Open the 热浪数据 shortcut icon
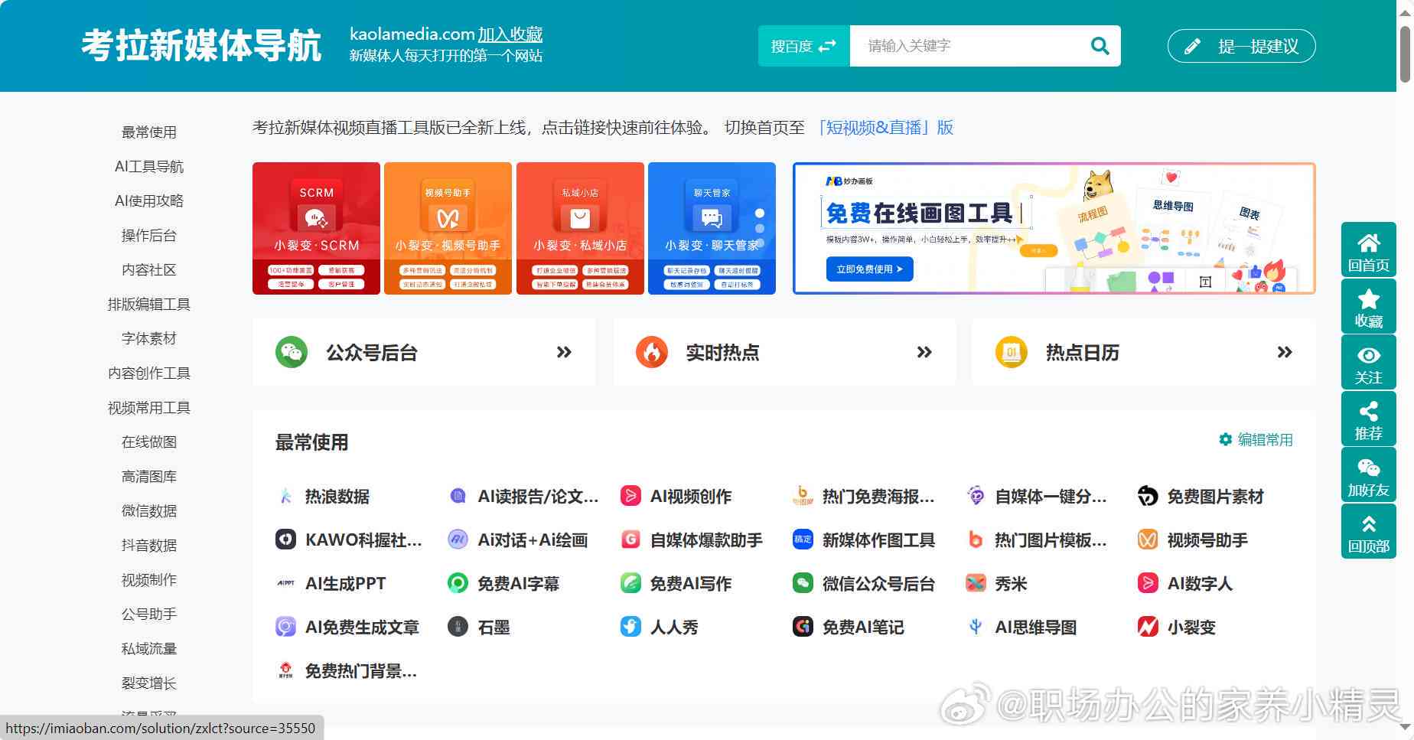The height and width of the screenshot is (740, 1414). click(x=285, y=496)
